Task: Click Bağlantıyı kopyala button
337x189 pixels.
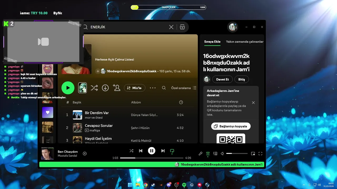Action: 231,126
